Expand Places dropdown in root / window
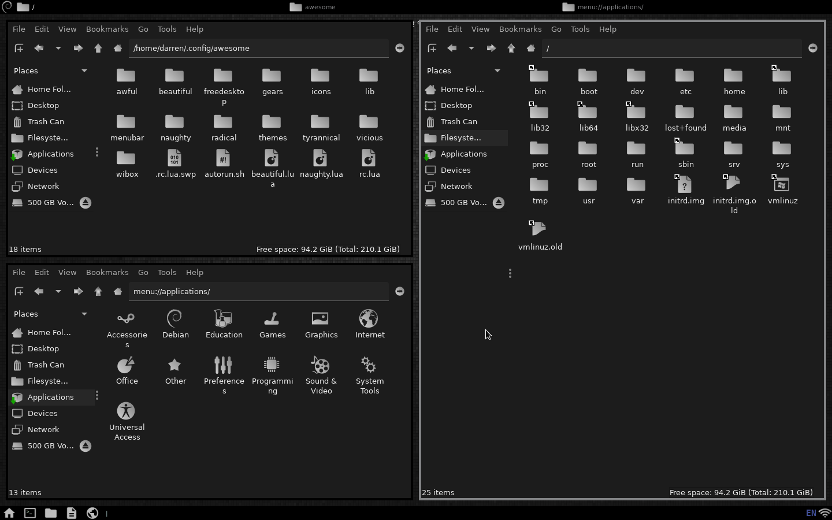This screenshot has height=520, width=832. coord(497,70)
